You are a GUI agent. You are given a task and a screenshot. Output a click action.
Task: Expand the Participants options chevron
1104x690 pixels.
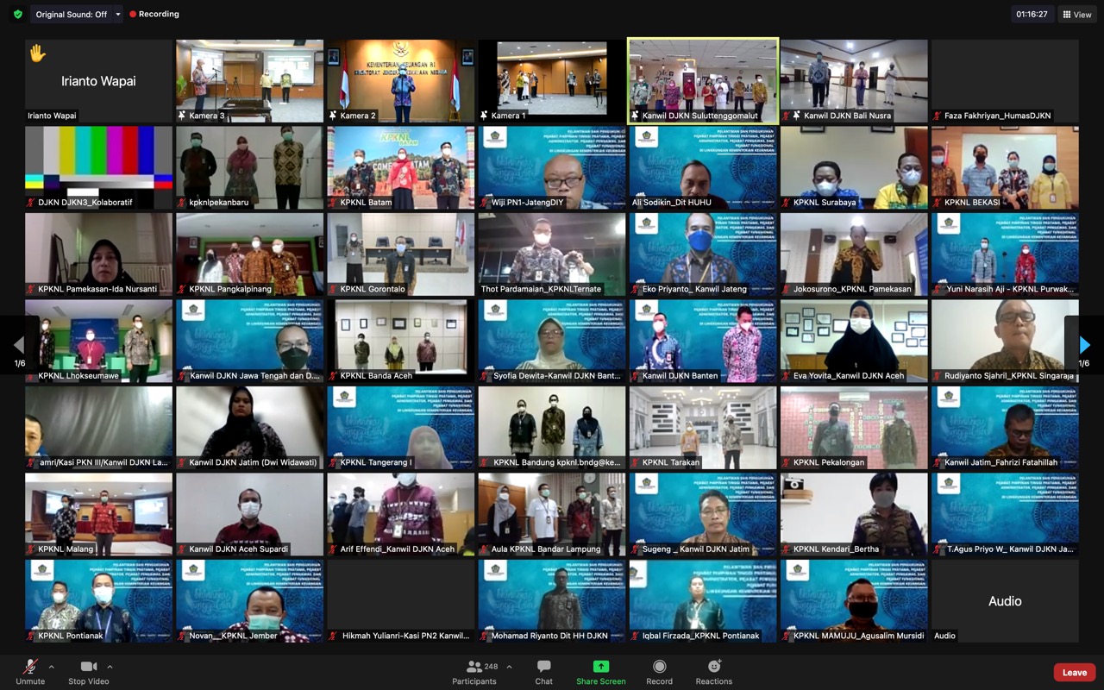tap(509, 667)
